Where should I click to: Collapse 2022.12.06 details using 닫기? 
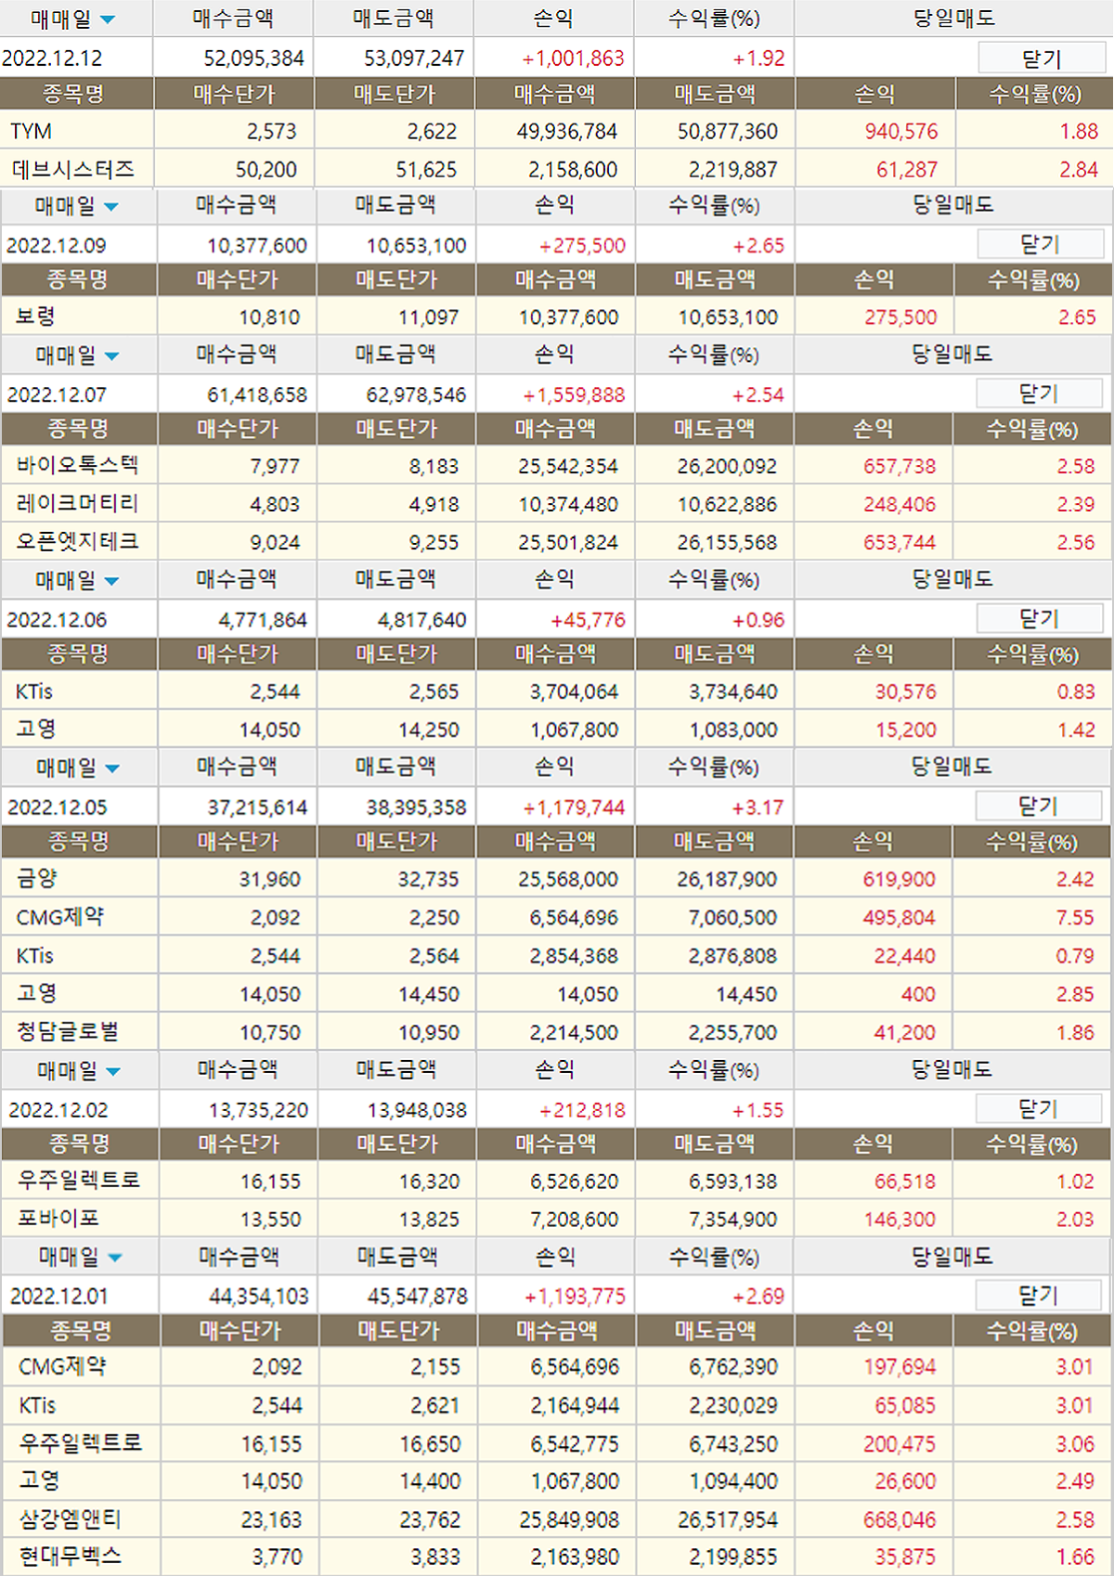(x=1038, y=619)
